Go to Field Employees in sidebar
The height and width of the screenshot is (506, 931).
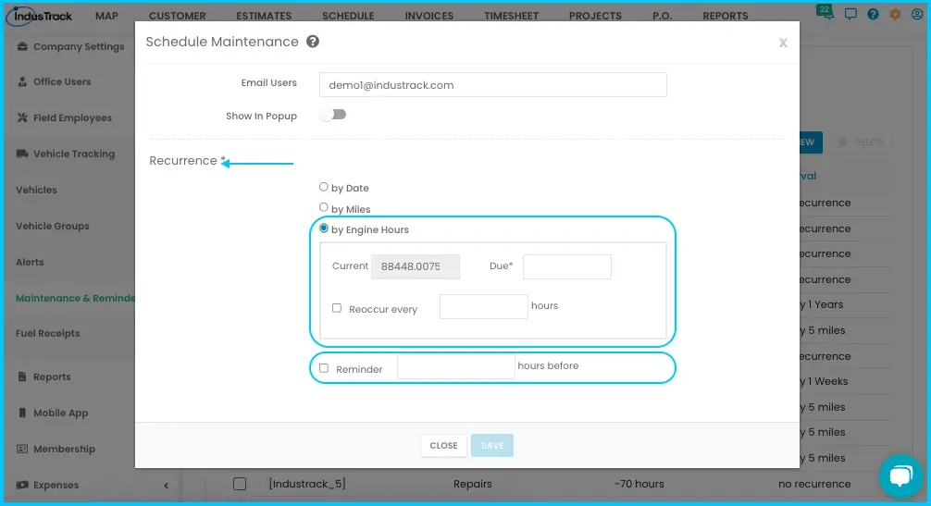pyautogui.click(x=72, y=117)
